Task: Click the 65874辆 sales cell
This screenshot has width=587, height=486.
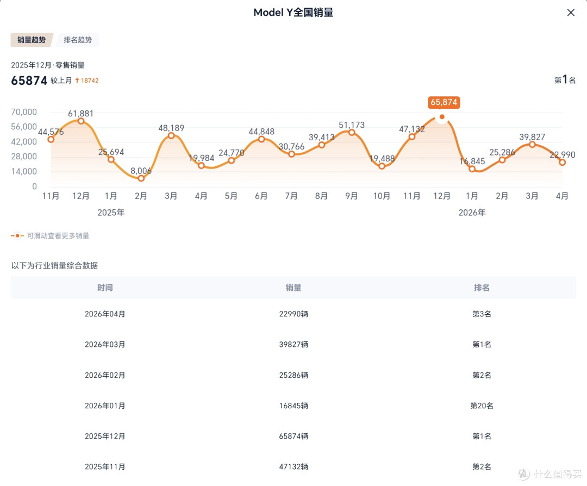Action: (x=293, y=436)
